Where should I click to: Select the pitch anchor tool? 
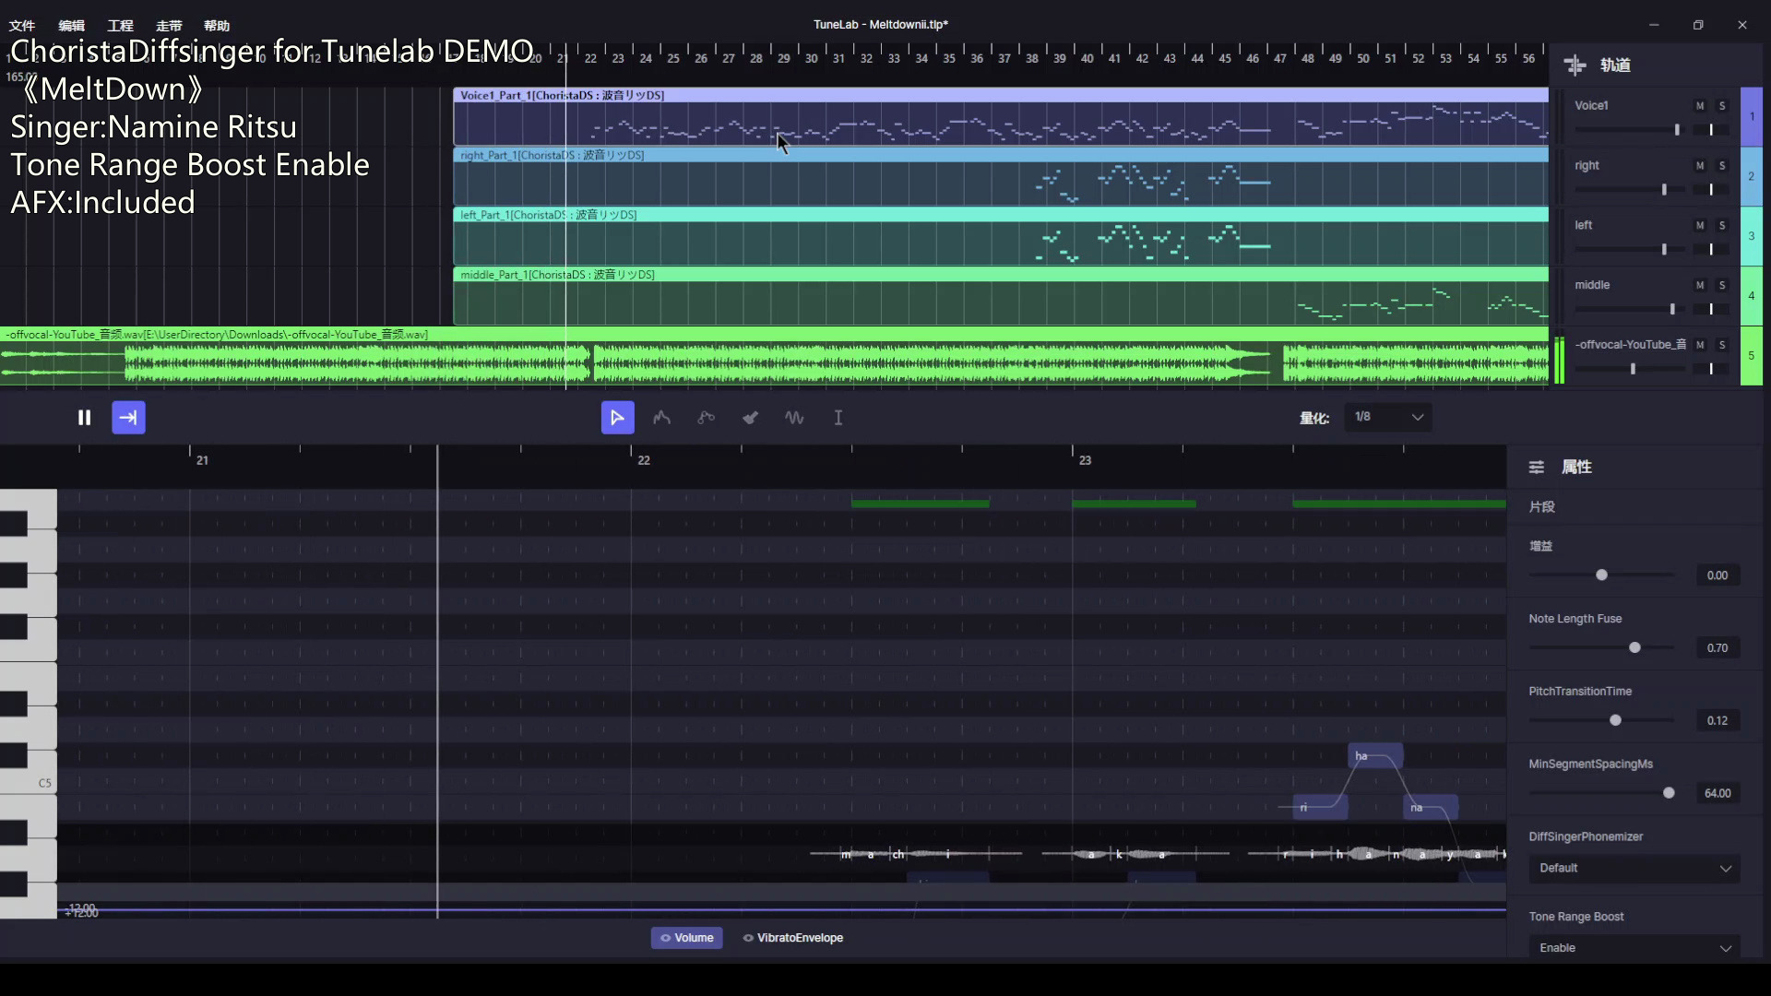pos(706,418)
